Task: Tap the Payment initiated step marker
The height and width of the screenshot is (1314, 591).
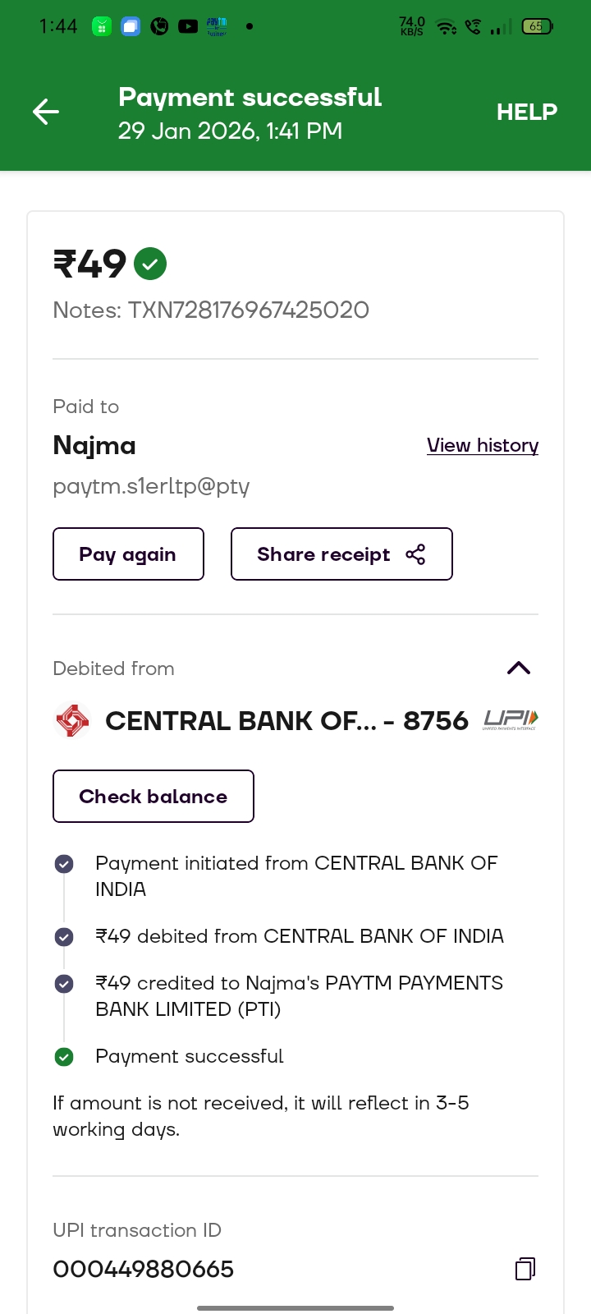Action: point(64,864)
